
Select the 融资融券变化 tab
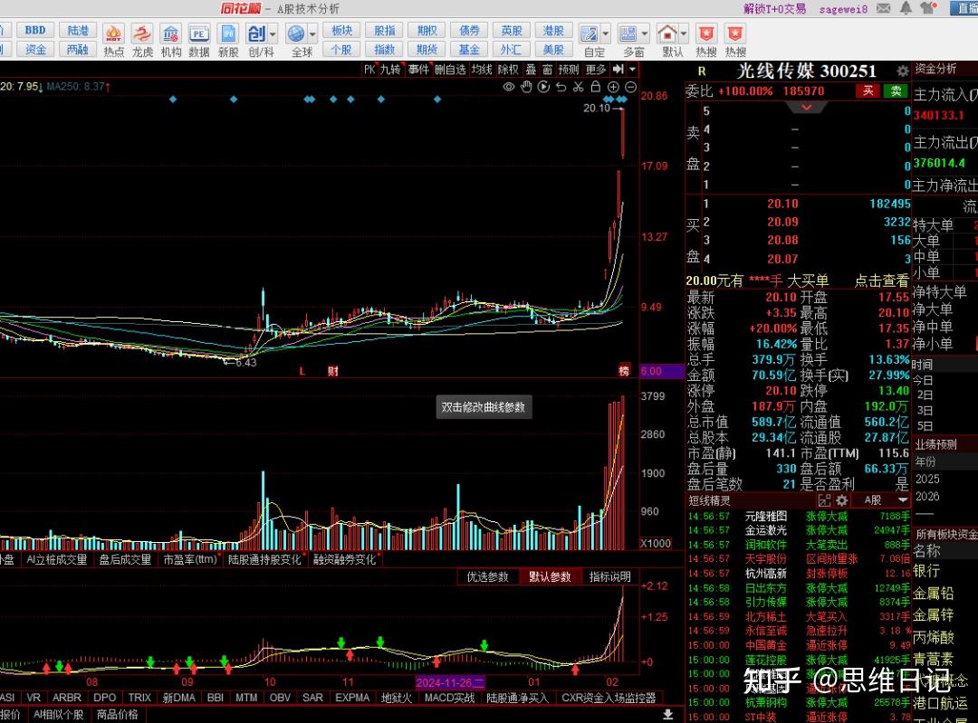coord(344,560)
